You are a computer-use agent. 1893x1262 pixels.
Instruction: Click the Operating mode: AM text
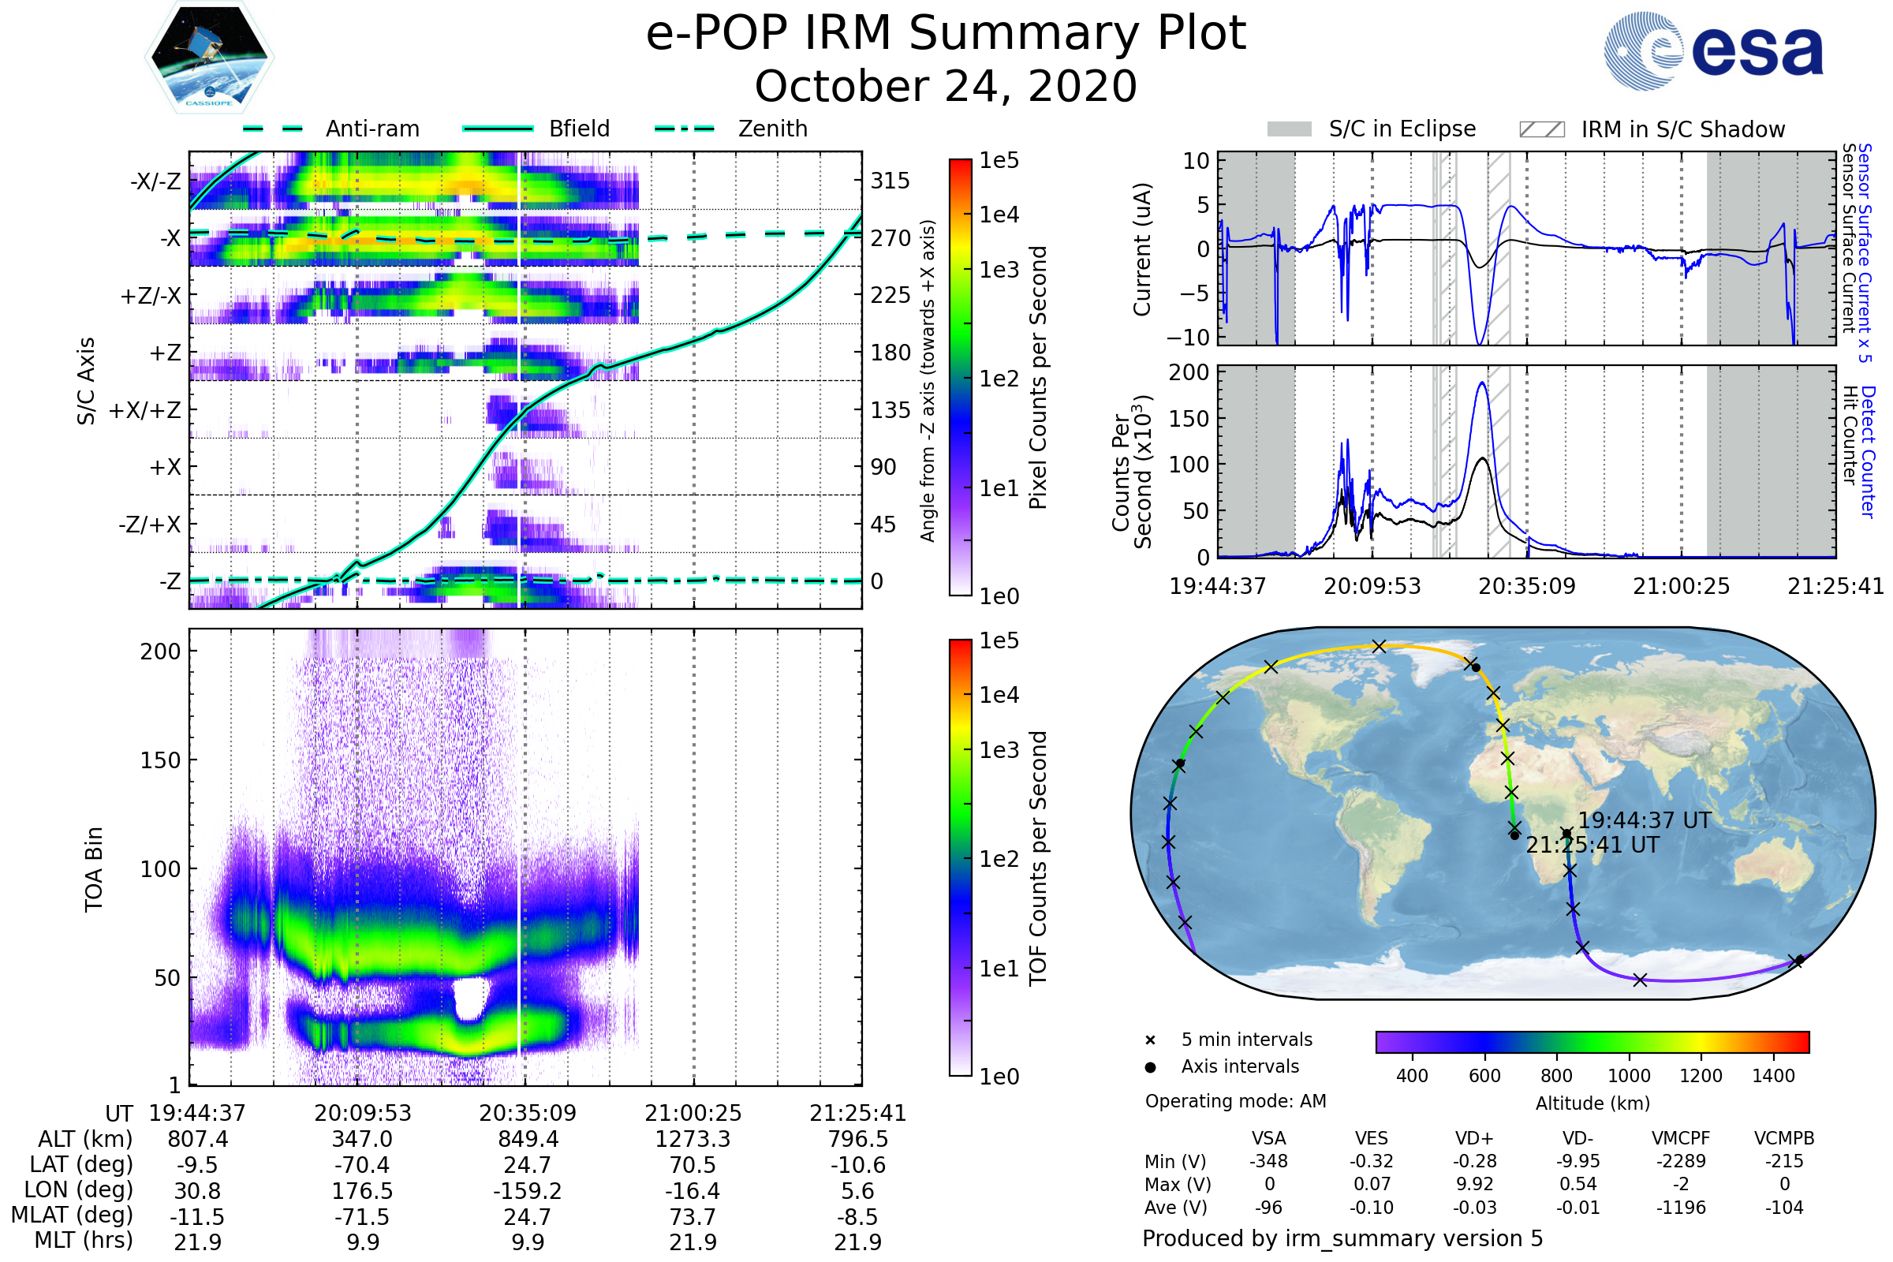1235,1101
